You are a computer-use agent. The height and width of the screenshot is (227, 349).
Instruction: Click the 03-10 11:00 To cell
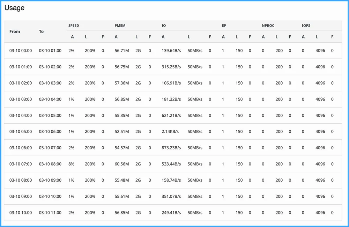pyautogui.click(x=50, y=213)
